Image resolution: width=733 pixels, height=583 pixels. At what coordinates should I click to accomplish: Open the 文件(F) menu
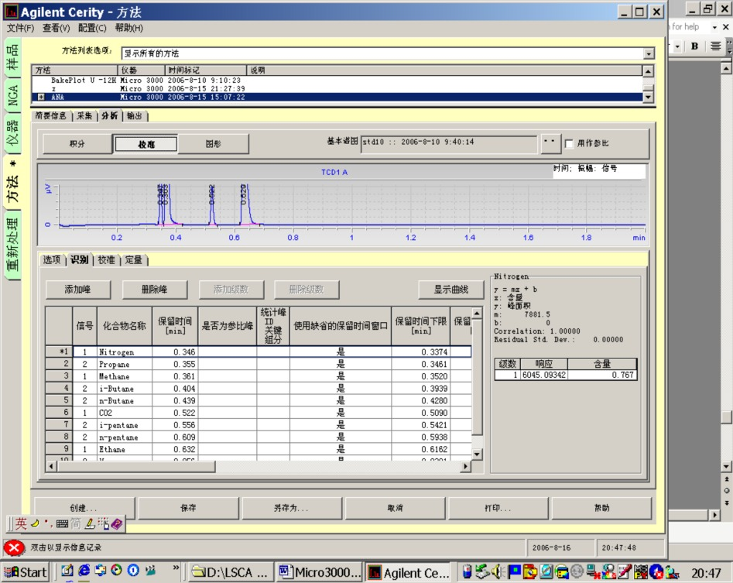click(x=20, y=28)
